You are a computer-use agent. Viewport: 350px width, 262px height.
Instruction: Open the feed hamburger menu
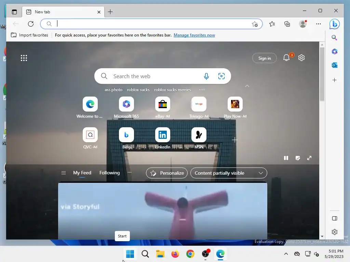click(x=64, y=173)
